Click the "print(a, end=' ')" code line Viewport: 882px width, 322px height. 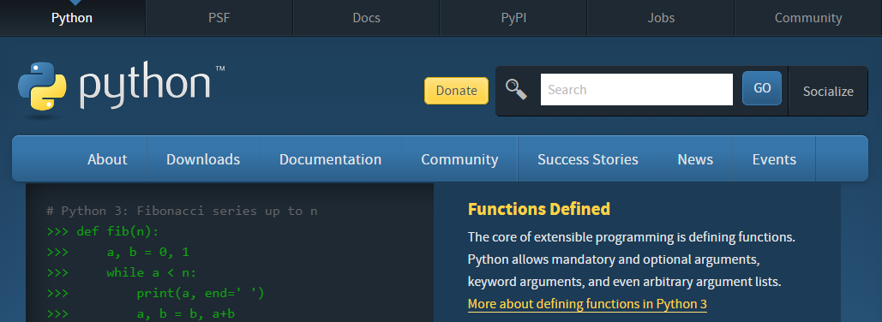click(155, 293)
